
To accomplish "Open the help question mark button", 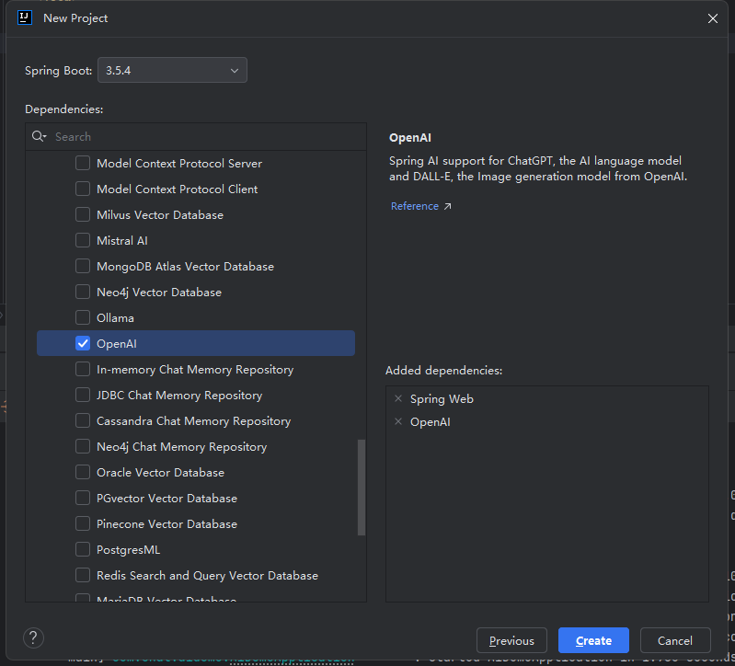I will (x=33, y=637).
